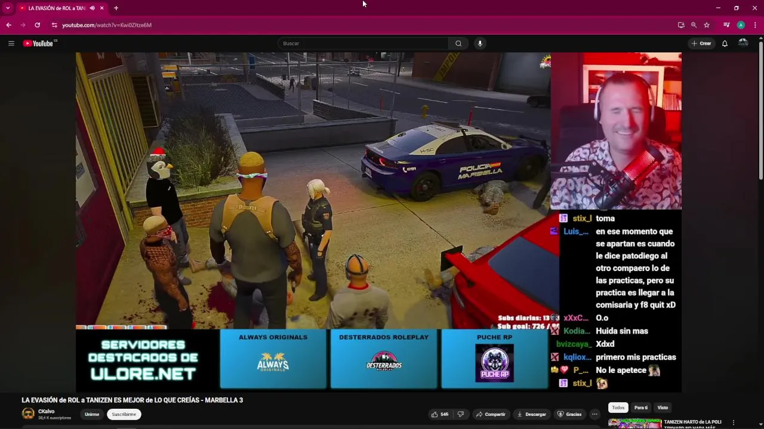The image size is (764, 429).
Task: Reload the page
Action: [37, 25]
